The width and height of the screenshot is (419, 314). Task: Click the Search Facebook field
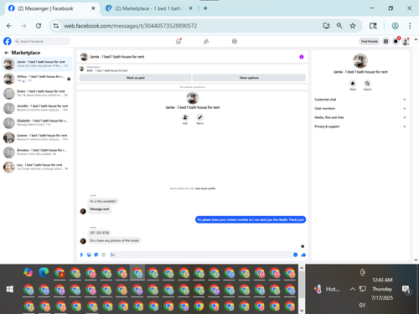pos(42,41)
